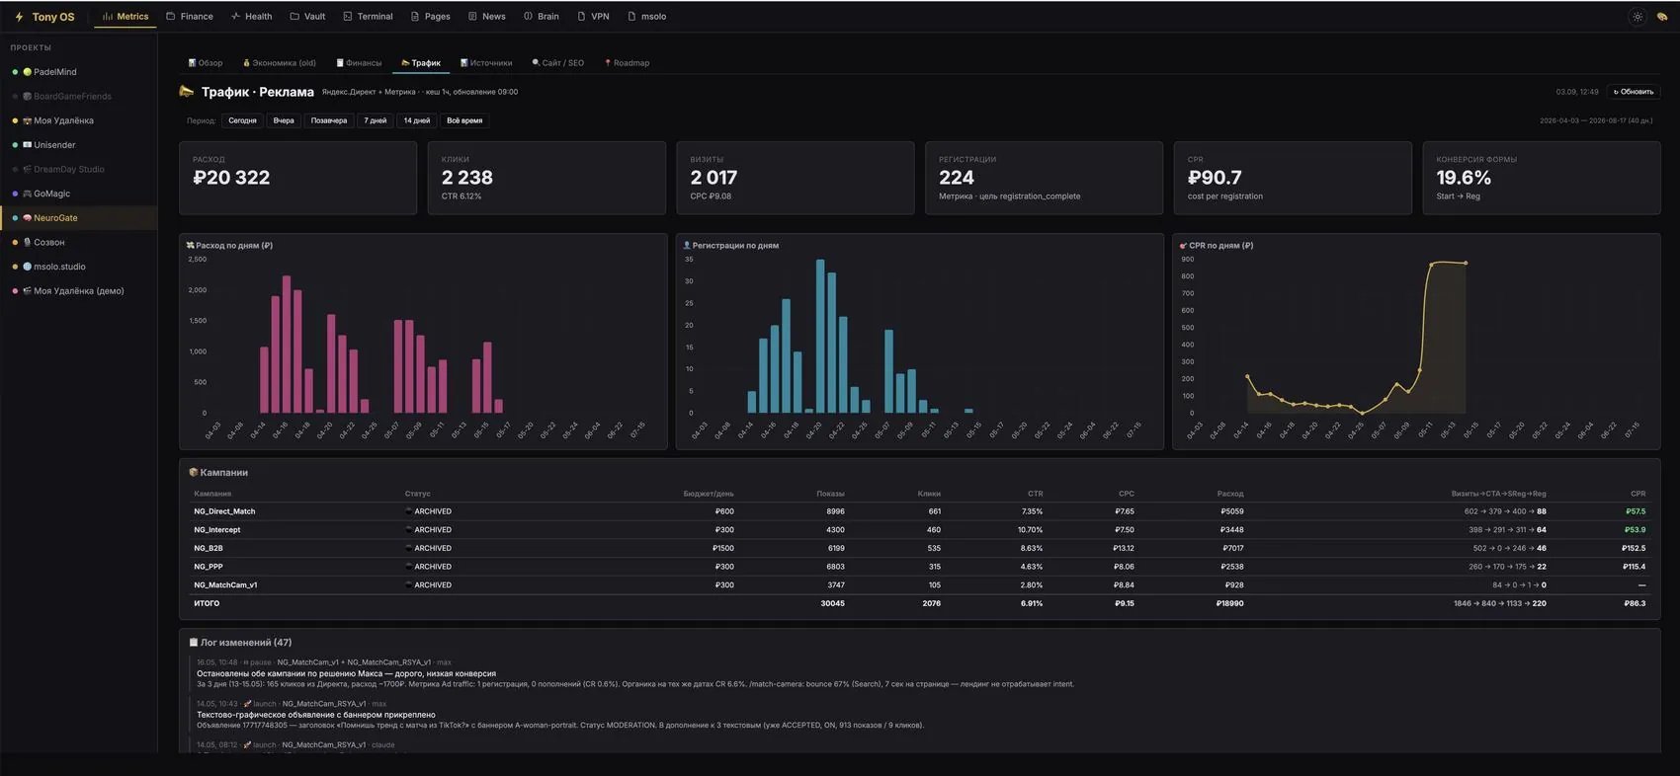The height and width of the screenshot is (776, 1680).
Task: Open the Brain section in top nav
Action: pyautogui.click(x=542, y=17)
